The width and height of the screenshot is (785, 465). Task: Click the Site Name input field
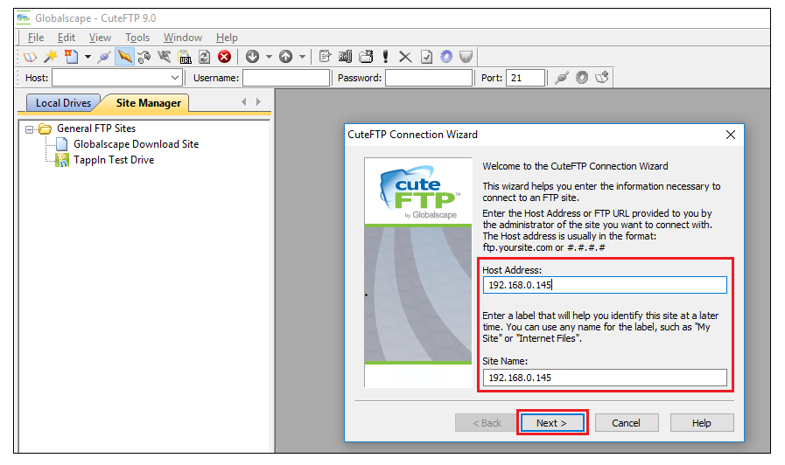tap(604, 378)
